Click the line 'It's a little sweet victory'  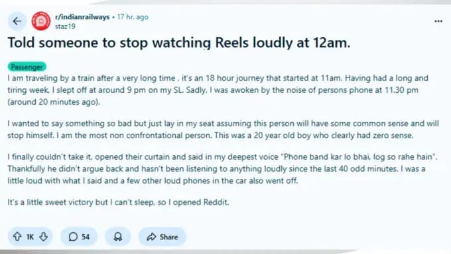click(118, 202)
